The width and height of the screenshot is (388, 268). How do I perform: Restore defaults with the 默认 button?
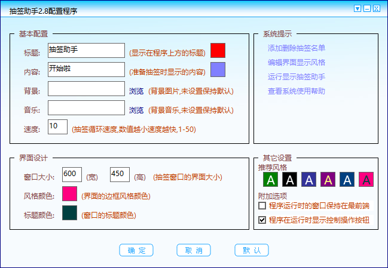252,250
